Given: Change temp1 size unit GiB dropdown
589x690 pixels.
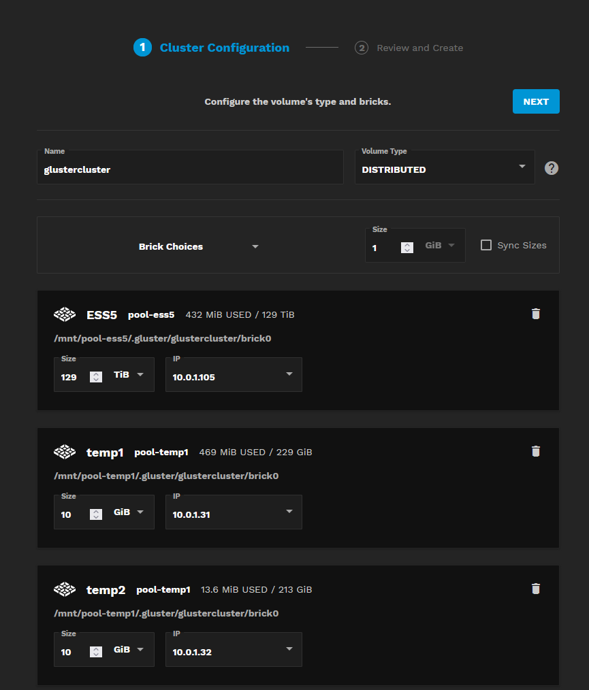Looking at the screenshot, I should (129, 512).
